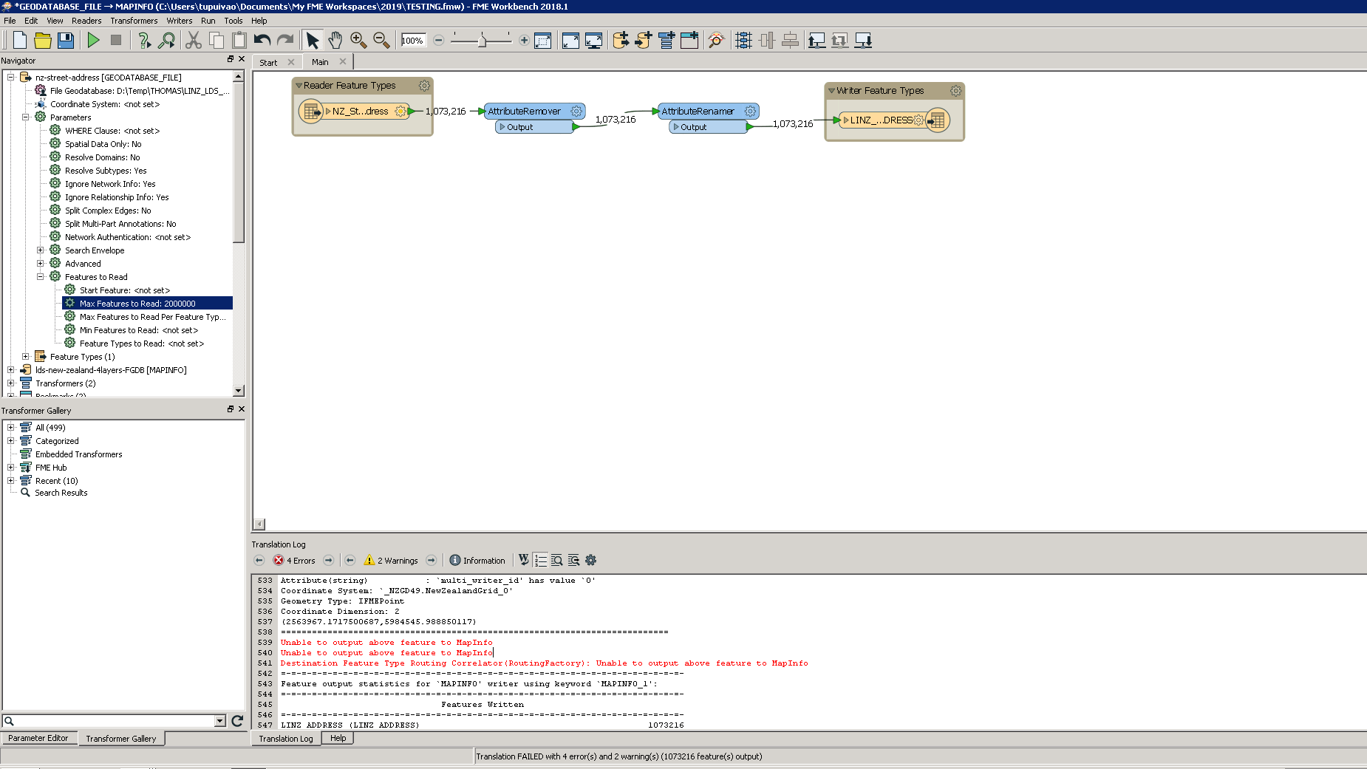This screenshot has height=769, width=1367.
Task: Save the workspace with the floppy disk icon
Action: tap(66, 40)
